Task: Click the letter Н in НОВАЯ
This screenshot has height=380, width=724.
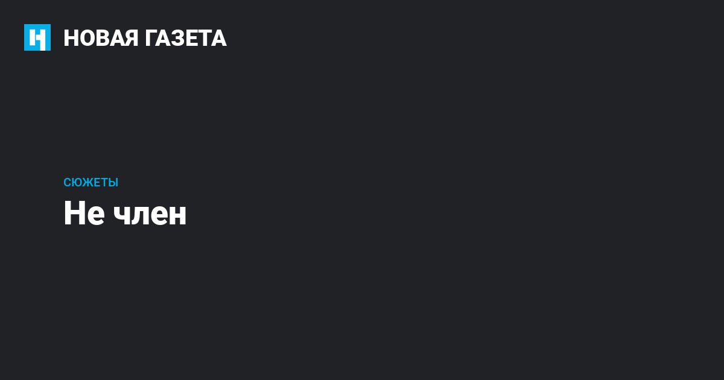Action: (71, 38)
